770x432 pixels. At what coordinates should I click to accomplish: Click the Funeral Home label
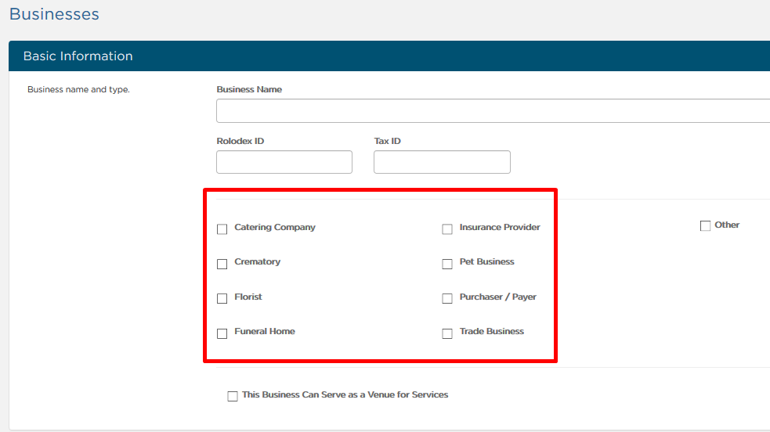point(265,331)
